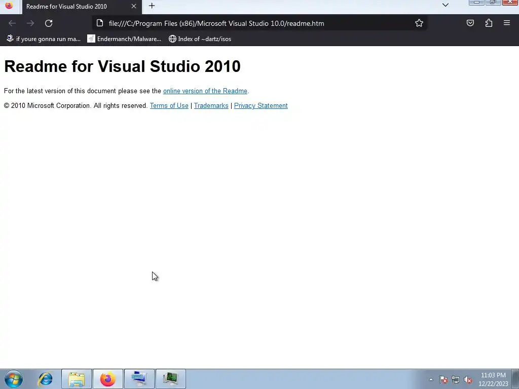Open the 'if youre gonna run ma...' bookmark

point(44,38)
